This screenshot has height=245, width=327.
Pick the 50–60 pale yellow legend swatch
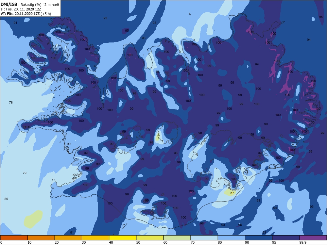click(150, 238)
